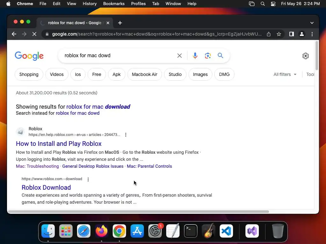The image size is (326, 244).
Task: Click into the Google search text field
Action: [118, 56]
